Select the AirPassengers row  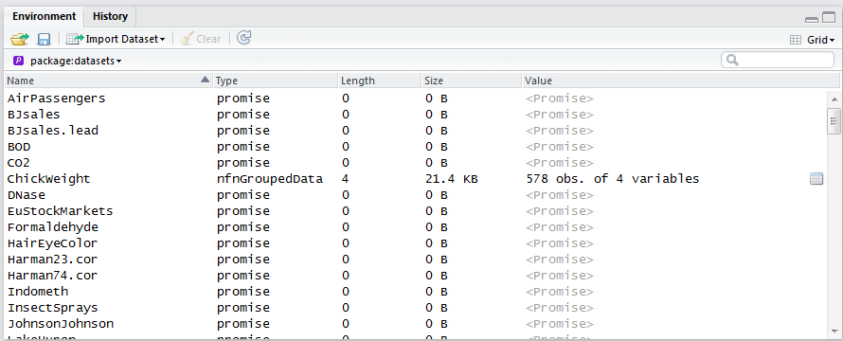pos(414,99)
